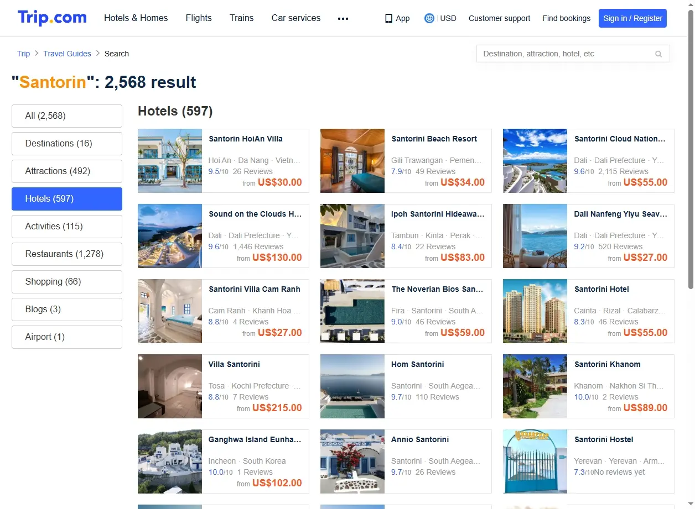
Task: Open Annio Santorini photo
Action: [x=352, y=461]
